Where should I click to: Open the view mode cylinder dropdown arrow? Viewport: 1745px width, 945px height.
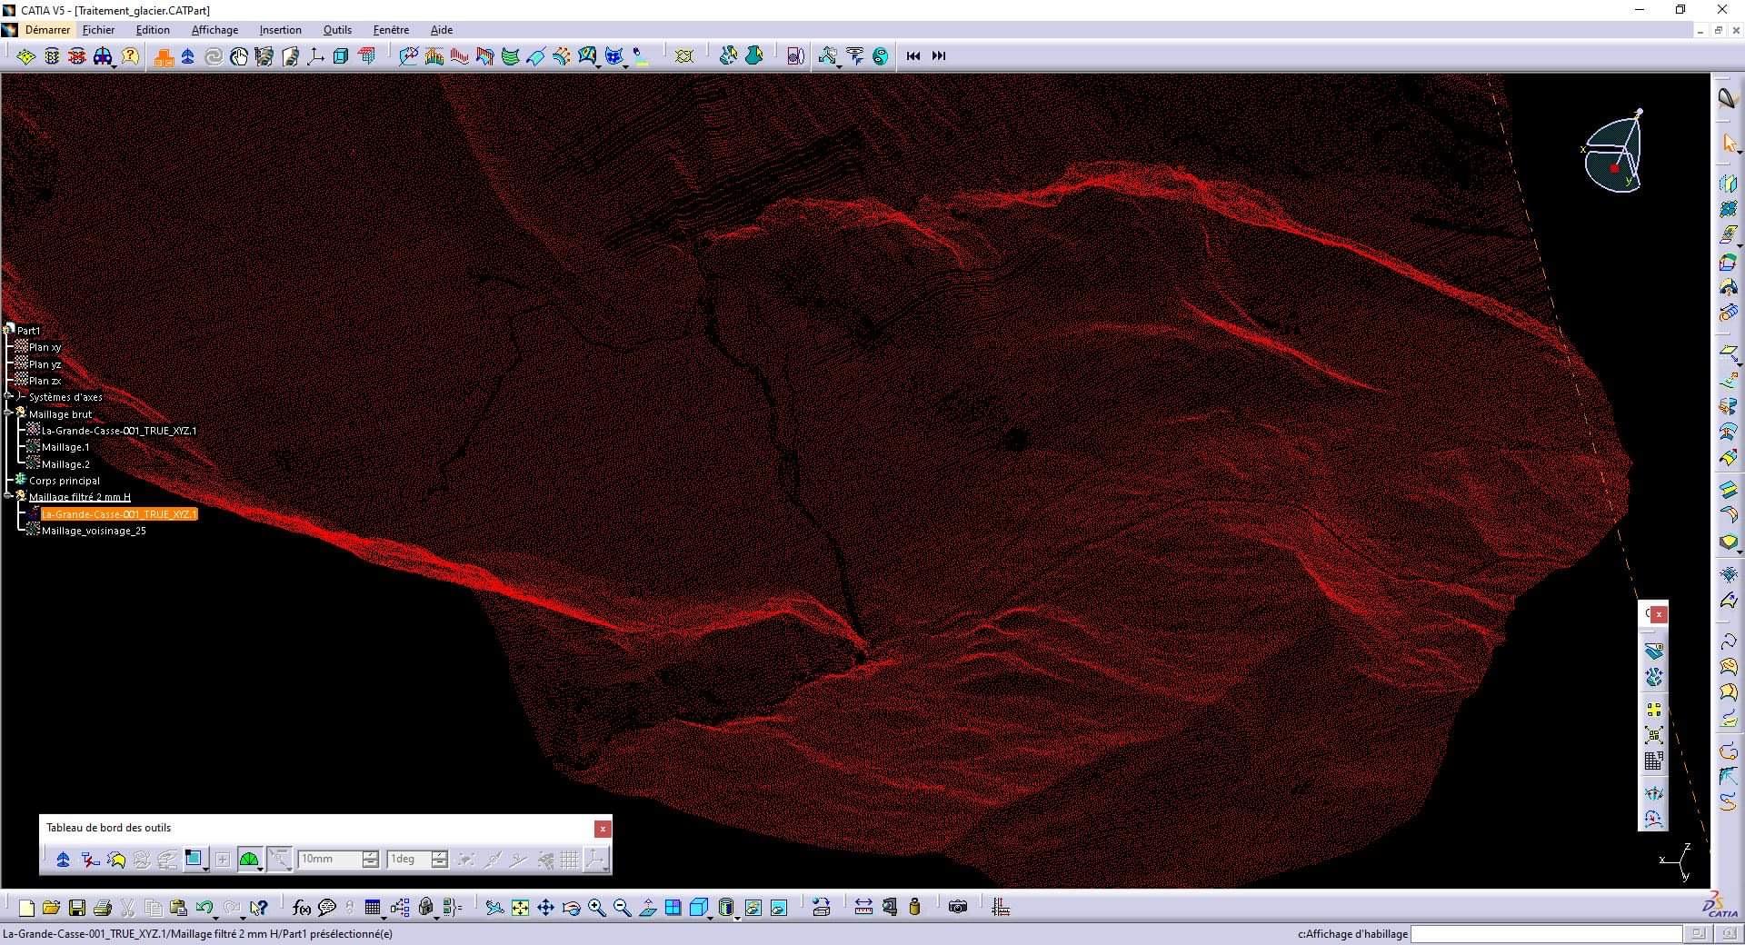(x=737, y=917)
